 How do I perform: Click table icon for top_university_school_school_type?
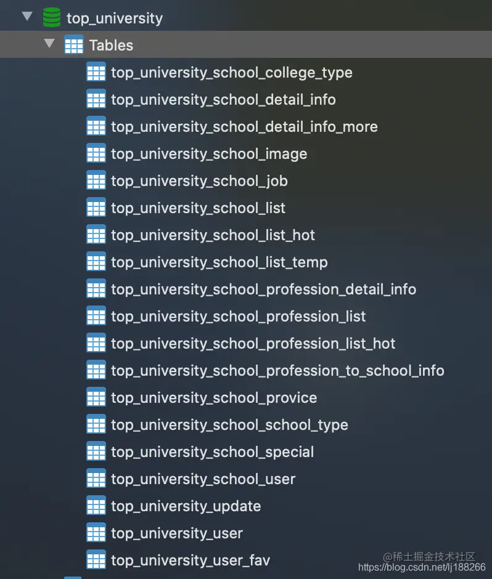pos(96,424)
